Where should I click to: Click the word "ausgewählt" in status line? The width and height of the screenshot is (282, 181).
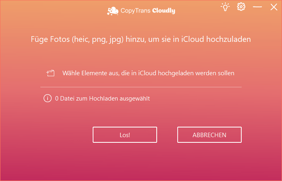(x=135, y=99)
